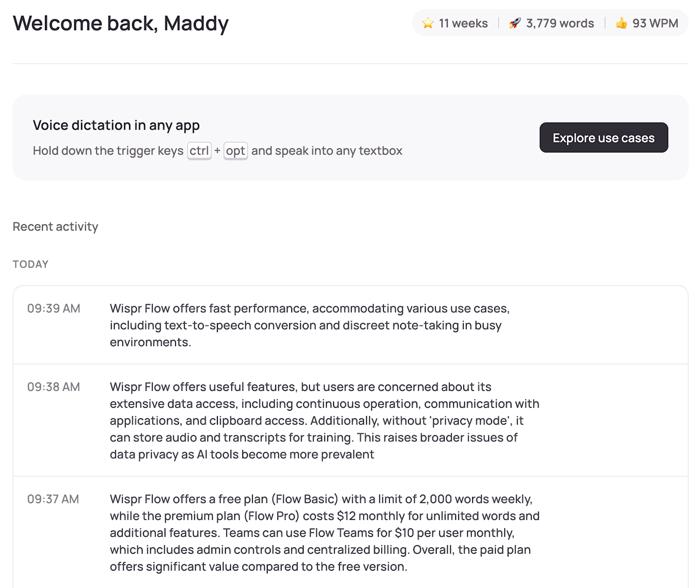The height and width of the screenshot is (588, 698).
Task: Select the 09:37 AM activity entry
Action: pyautogui.click(x=350, y=532)
